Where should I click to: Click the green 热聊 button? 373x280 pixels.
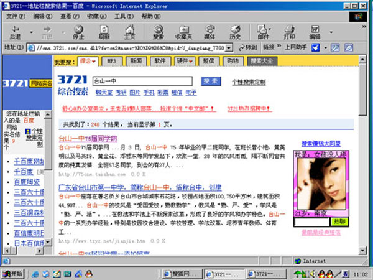coord(339,222)
